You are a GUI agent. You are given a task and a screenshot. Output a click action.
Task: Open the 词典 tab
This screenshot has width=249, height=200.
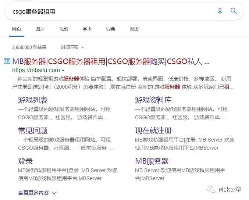111,29
